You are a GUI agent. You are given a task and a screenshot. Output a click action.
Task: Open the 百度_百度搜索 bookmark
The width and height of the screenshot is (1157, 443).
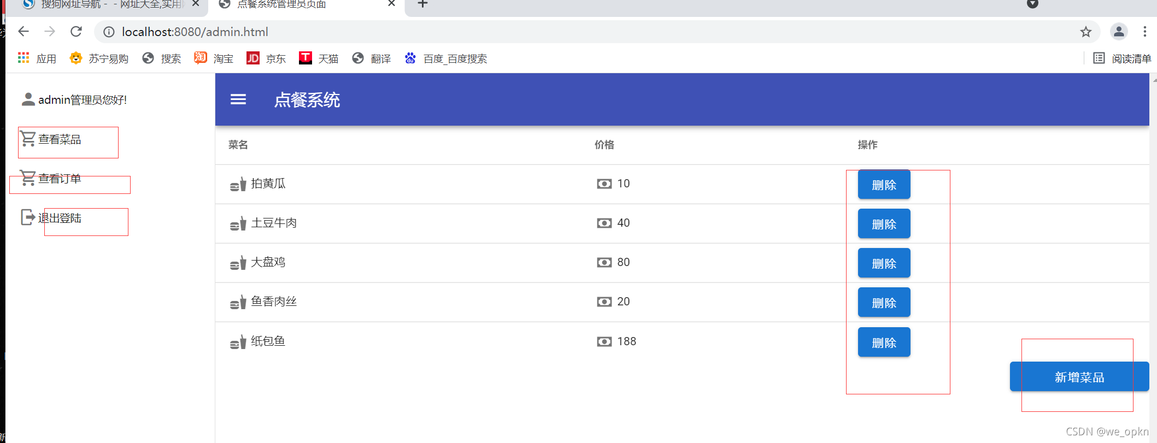click(x=445, y=58)
